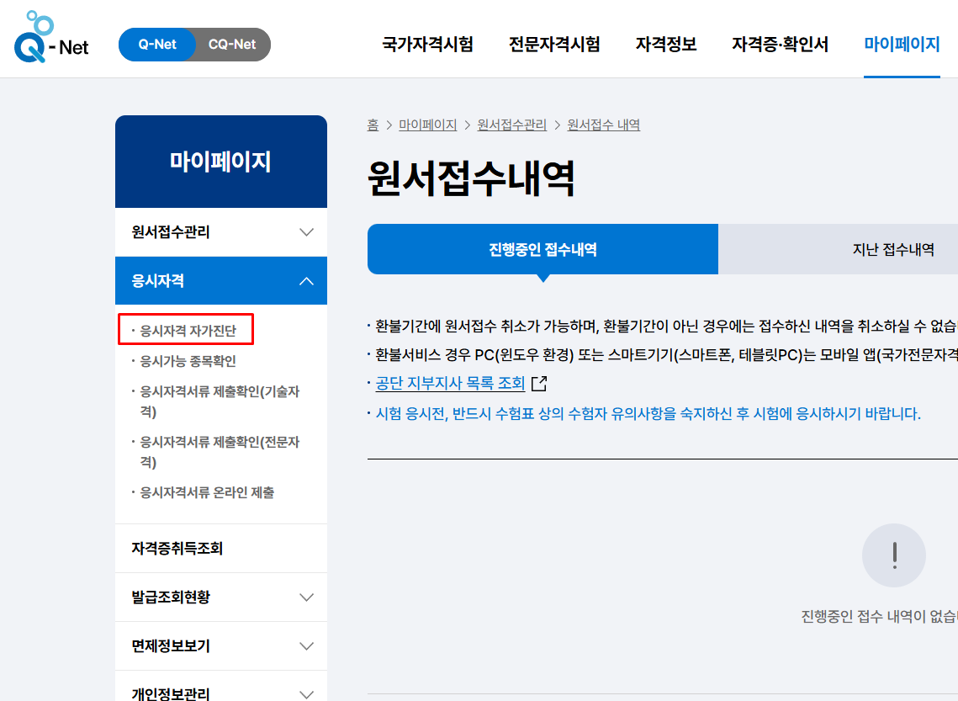Open 응시가능 종목확인 submenu item
The height and width of the screenshot is (701, 958).
pyautogui.click(x=188, y=361)
